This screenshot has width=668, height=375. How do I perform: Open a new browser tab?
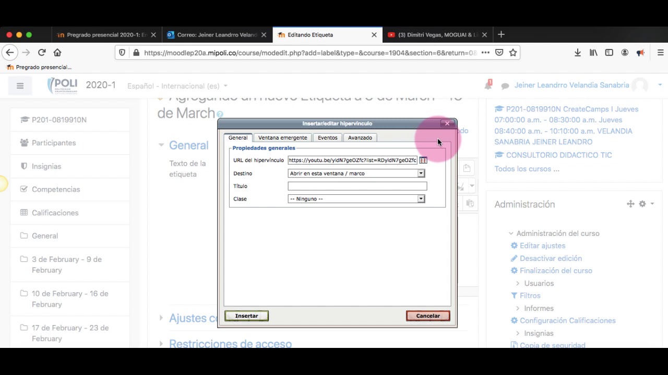click(x=501, y=34)
